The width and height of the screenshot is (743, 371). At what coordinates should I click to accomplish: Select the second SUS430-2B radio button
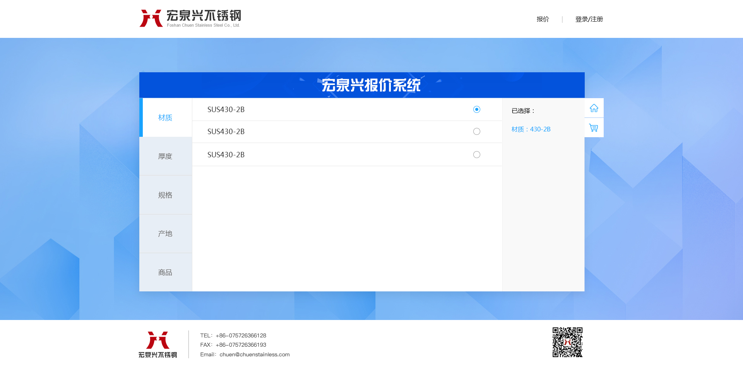point(476,131)
